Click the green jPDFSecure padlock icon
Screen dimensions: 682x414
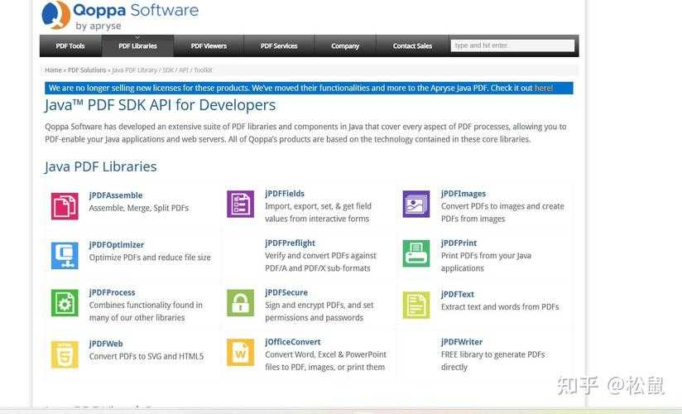[240, 303]
